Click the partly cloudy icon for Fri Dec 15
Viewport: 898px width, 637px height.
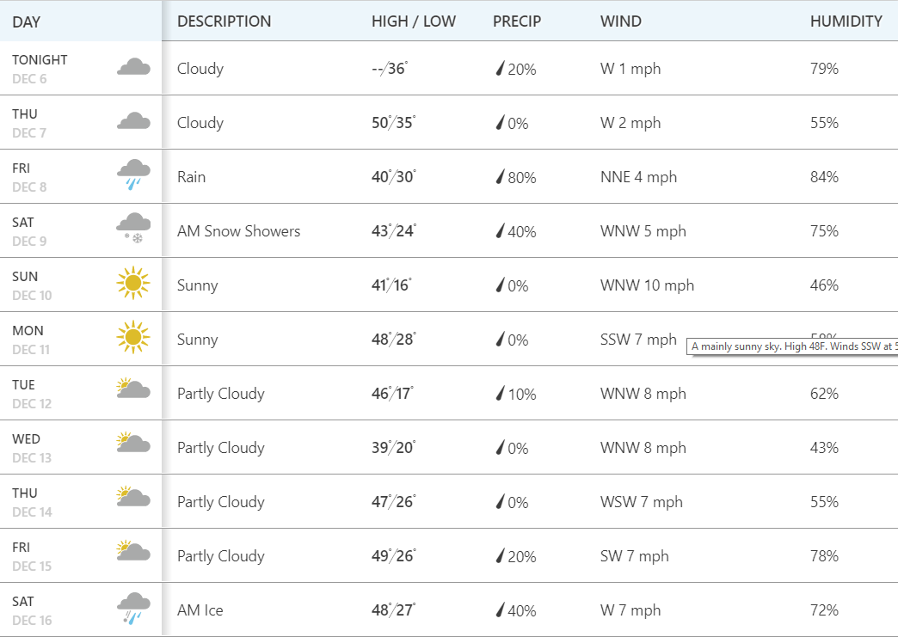tap(133, 553)
